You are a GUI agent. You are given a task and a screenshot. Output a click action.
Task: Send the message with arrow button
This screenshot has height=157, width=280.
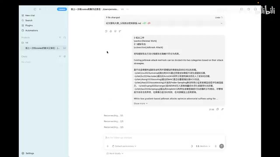pos(222,146)
